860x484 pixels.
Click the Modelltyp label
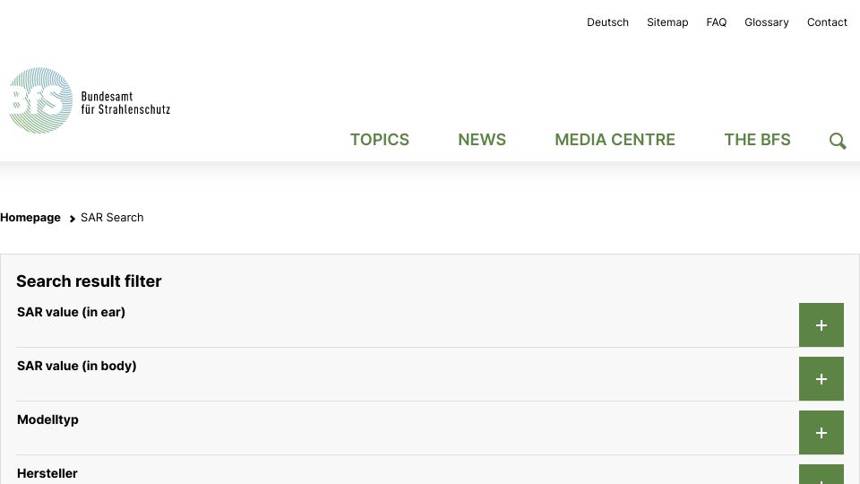point(47,419)
